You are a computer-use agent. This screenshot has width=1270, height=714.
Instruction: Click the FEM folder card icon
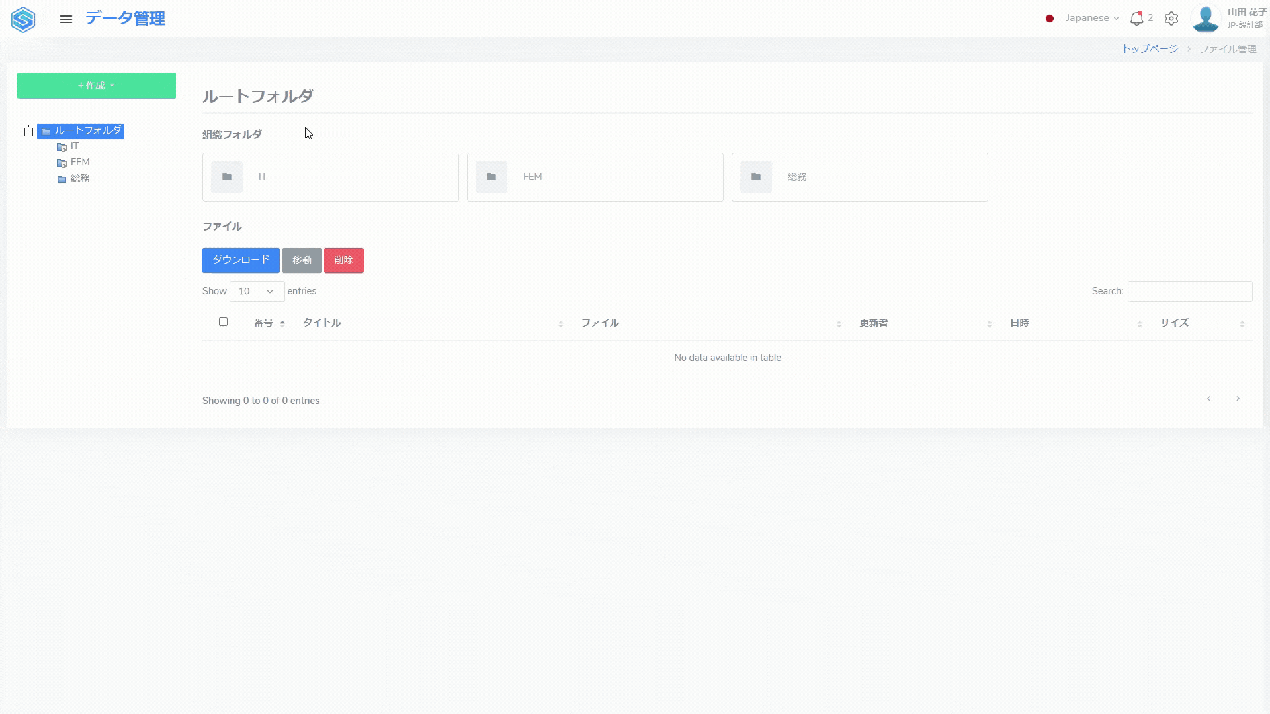tap(491, 177)
